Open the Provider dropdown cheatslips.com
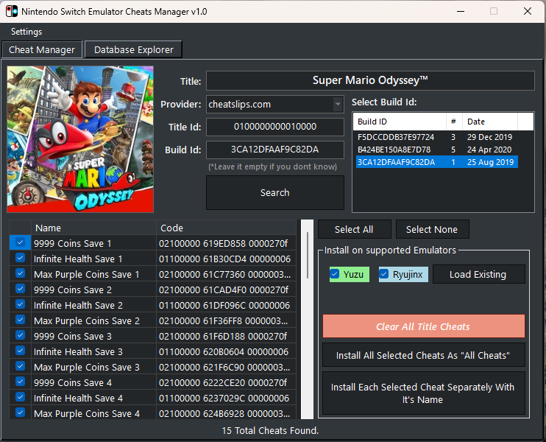Screen dimensions: 546x442 pos(274,104)
